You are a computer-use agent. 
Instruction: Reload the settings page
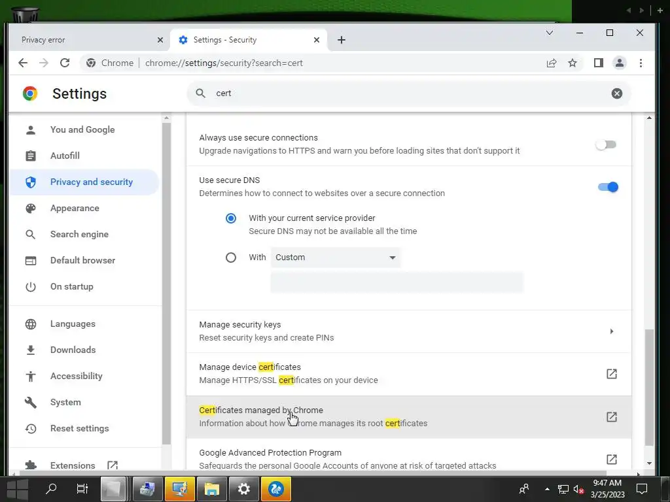[x=65, y=63]
